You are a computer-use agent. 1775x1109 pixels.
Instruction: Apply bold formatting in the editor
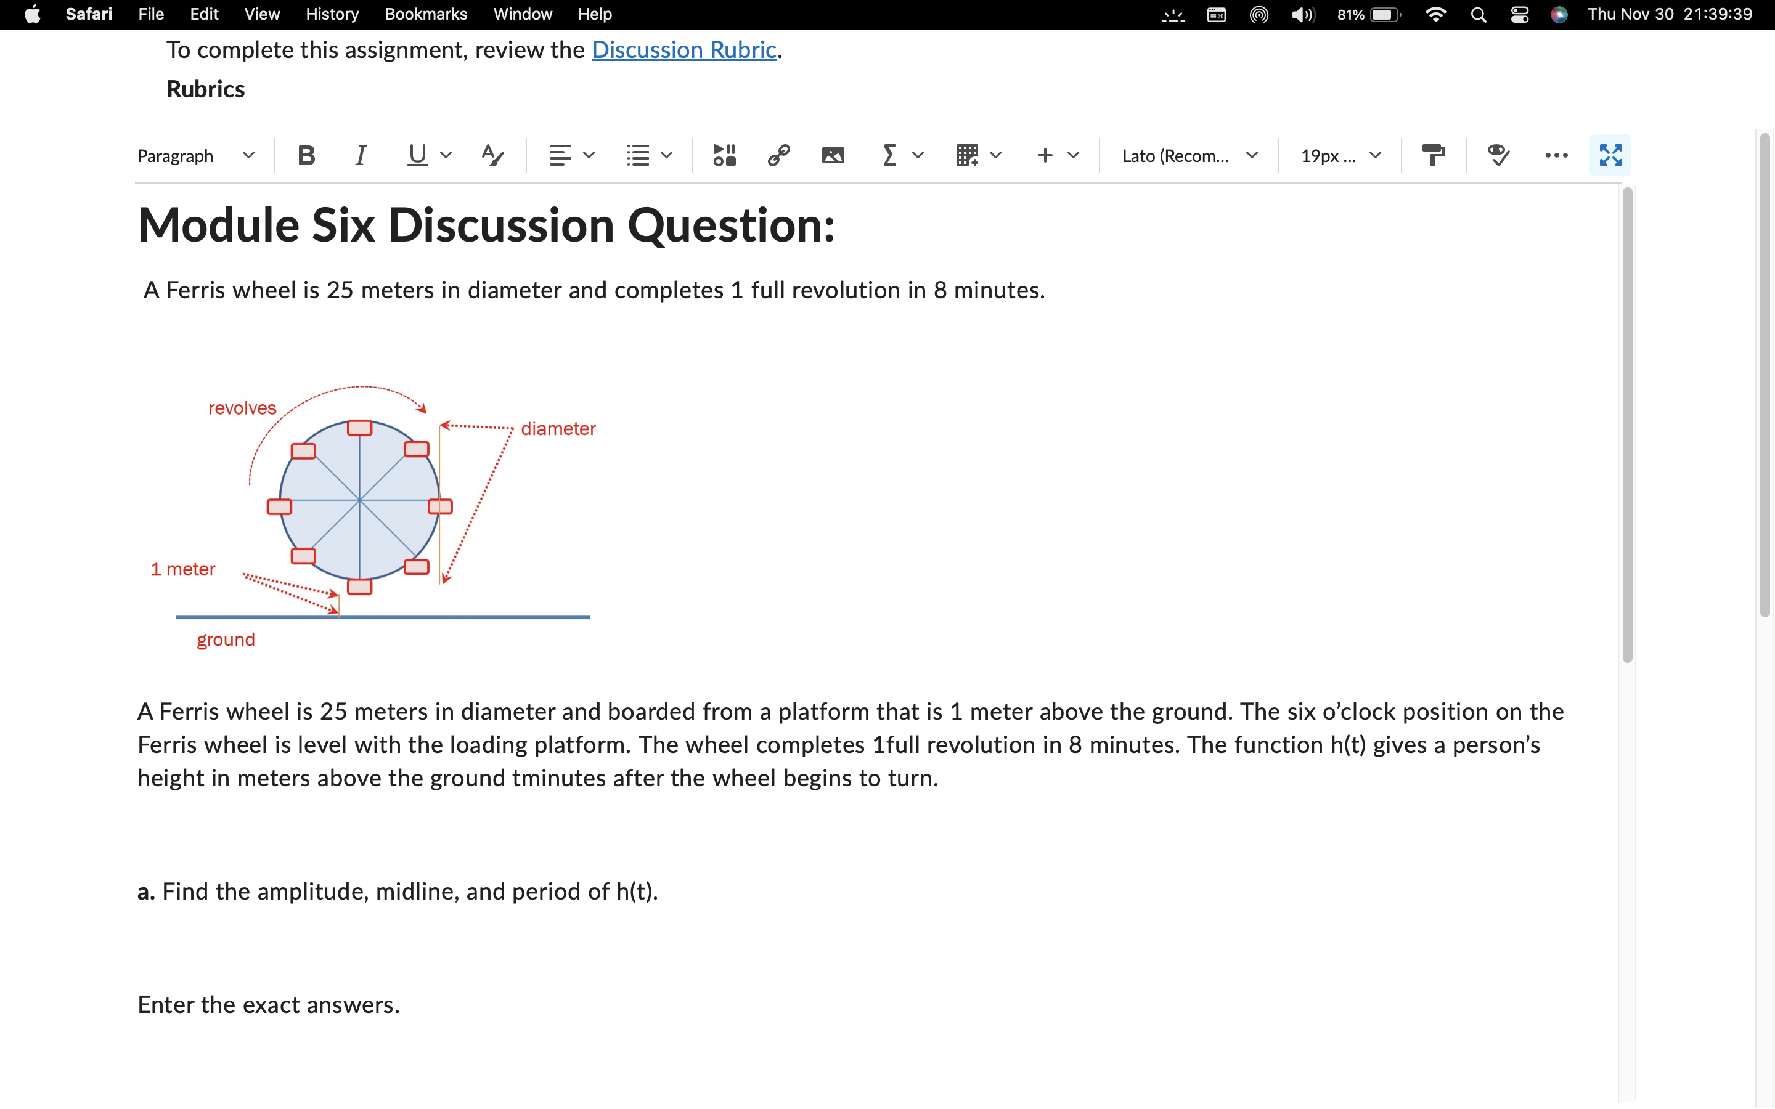point(306,155)
